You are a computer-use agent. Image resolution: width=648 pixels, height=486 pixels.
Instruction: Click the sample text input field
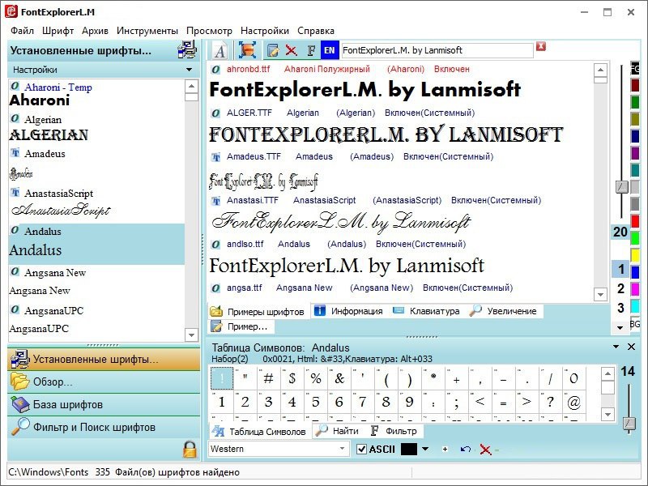[437, 50]
